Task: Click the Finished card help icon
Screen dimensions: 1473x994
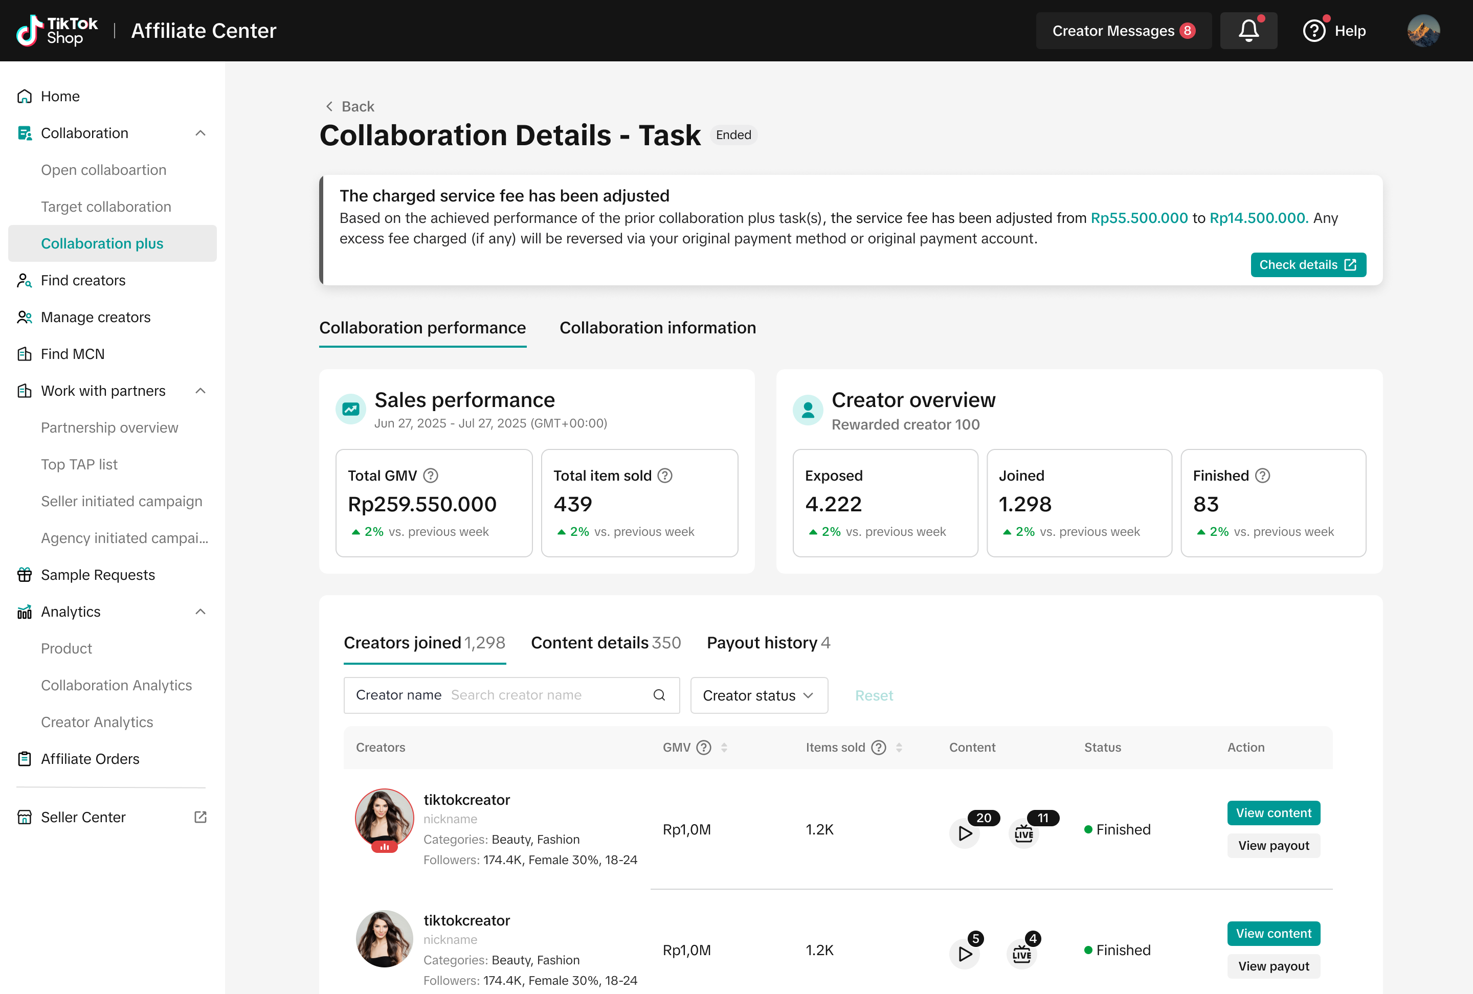Action: (1262, 475)
